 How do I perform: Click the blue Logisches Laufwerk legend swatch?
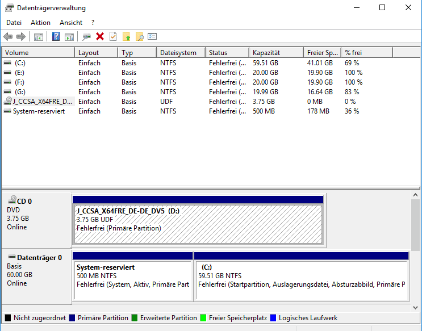click(x=273, y=318)
